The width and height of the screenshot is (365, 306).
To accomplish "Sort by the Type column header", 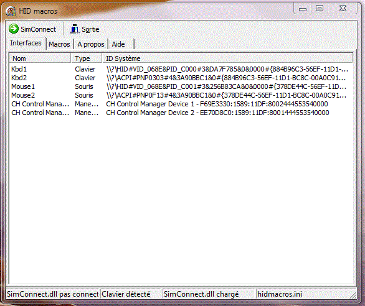I will coord(87,58).
